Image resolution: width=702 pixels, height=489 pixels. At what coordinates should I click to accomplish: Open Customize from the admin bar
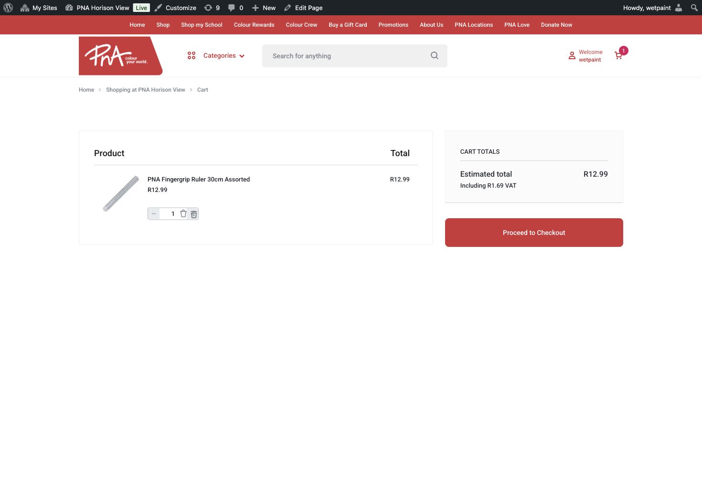click(175, 8)
